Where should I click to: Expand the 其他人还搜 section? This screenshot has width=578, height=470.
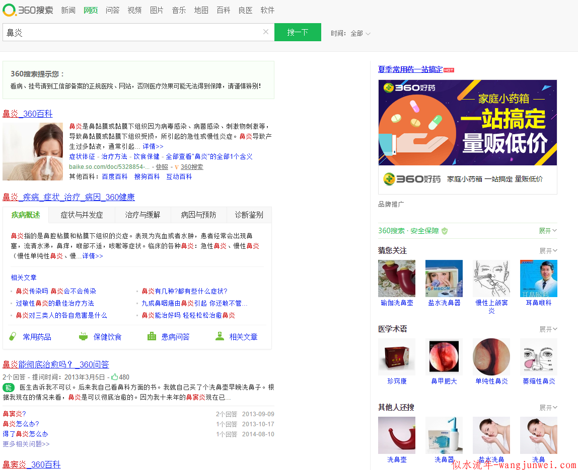[x=548, y=408]
